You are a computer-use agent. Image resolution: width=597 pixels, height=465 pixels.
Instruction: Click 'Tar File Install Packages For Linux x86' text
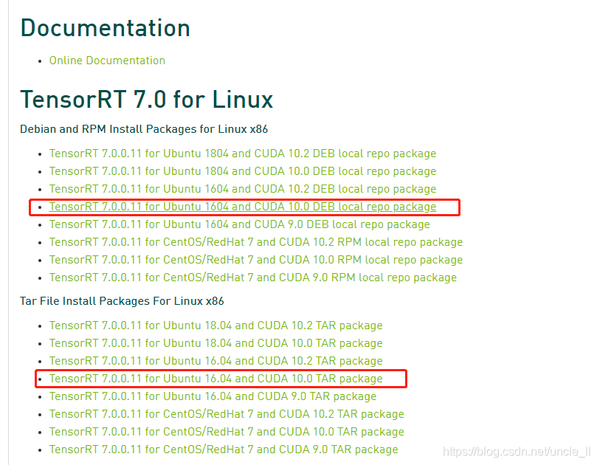[122, 301]
